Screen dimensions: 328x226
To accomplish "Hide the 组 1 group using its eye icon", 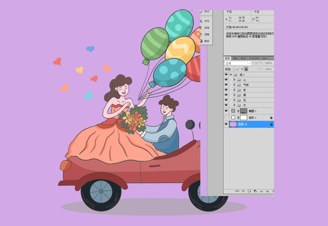I will 226,75.
